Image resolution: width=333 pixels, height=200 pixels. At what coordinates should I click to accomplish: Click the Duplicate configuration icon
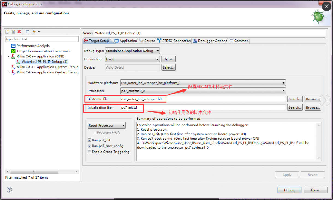(x=13, y=32)
